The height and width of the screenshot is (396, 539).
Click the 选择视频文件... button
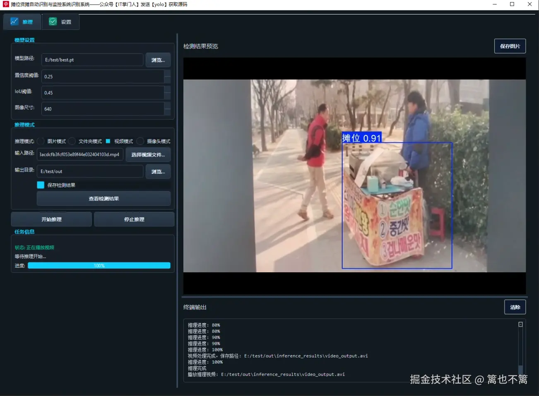click(x=148, y=155)
